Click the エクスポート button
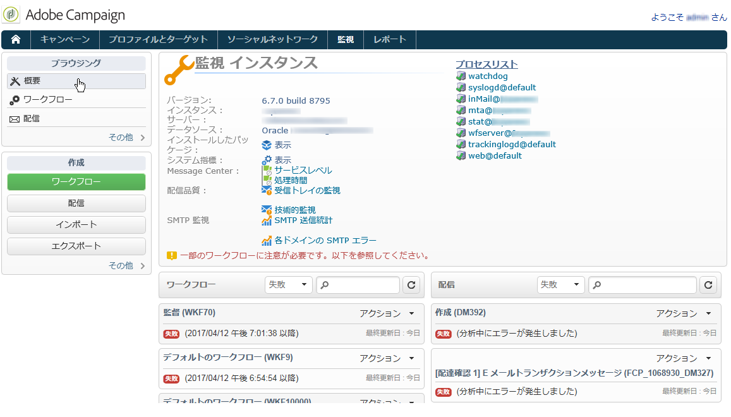 [76, 246]
